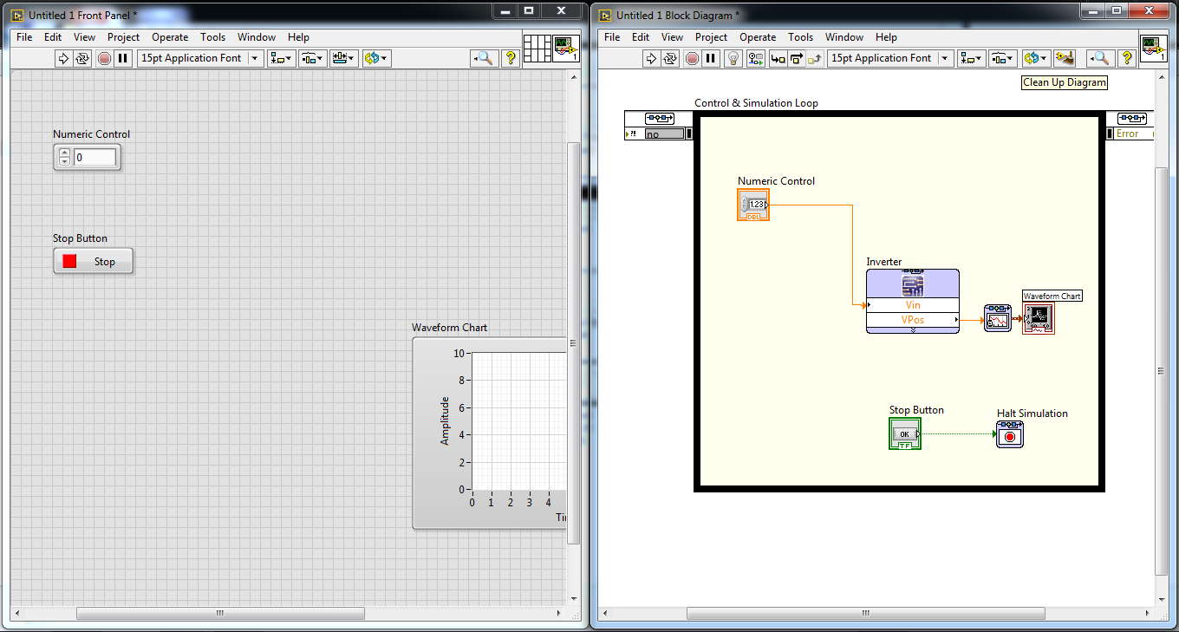Click the Step Over debugging icon

pos(796,58)
